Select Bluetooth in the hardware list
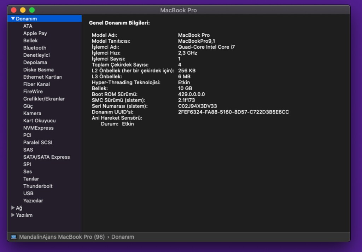Image resolution: width=362 pixels, height=252 pixels. (x=35, y=48)
